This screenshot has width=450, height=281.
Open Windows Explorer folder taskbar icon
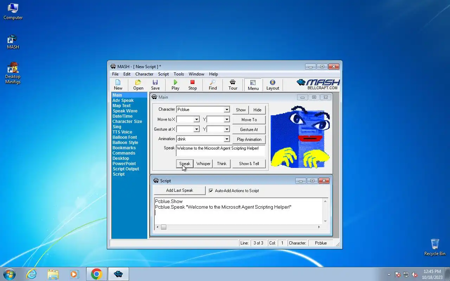(53, 274)
